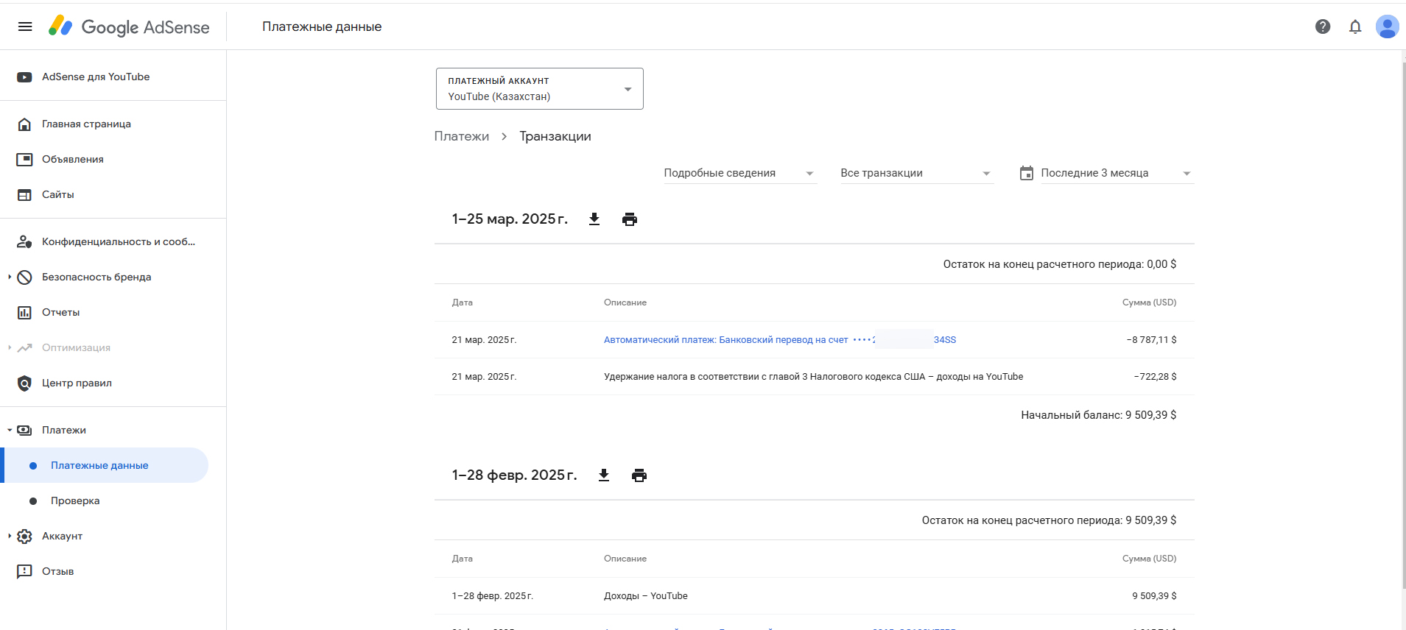Expand 'Безопасность бренда' in sidebar

pos(10,277)
